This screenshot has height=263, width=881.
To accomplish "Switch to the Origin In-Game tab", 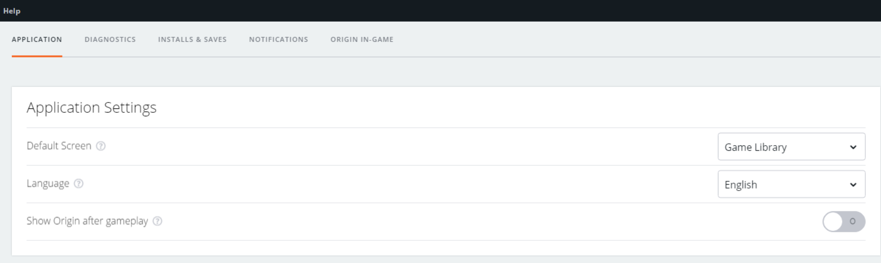I will pos(362,39).
